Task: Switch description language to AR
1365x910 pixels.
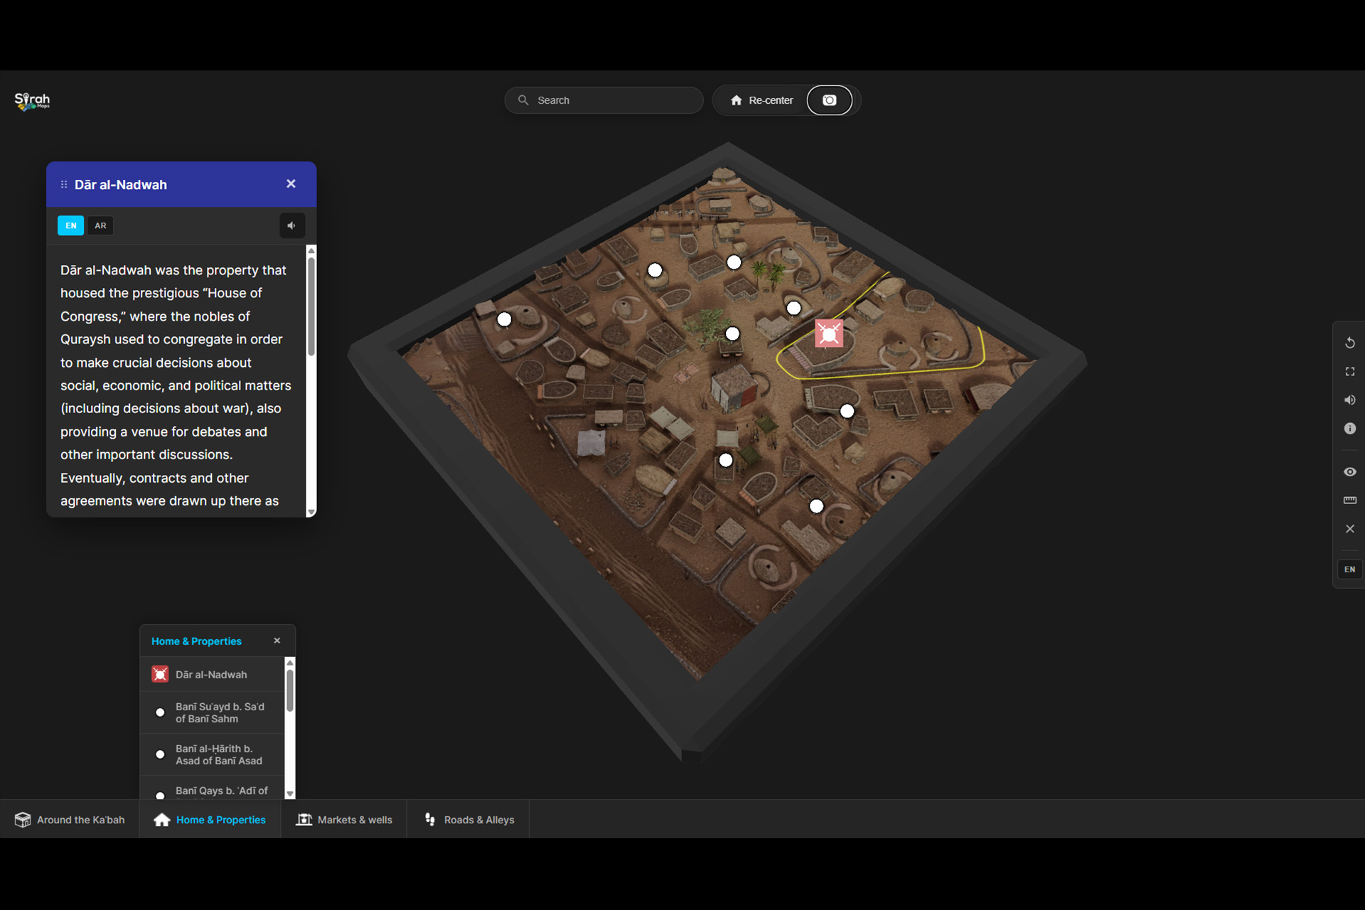Action: [100, 225]
